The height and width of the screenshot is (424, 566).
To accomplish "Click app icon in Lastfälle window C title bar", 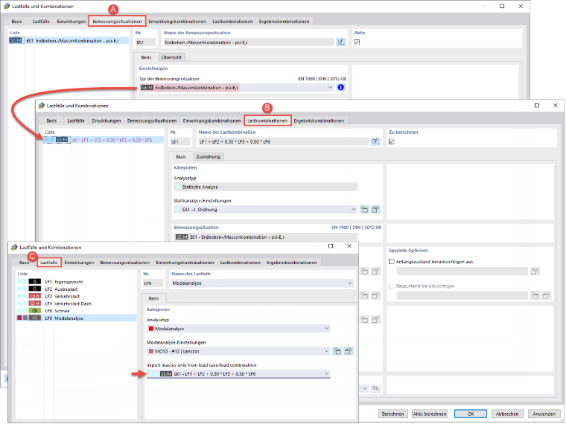I will [x=14, y=247].
